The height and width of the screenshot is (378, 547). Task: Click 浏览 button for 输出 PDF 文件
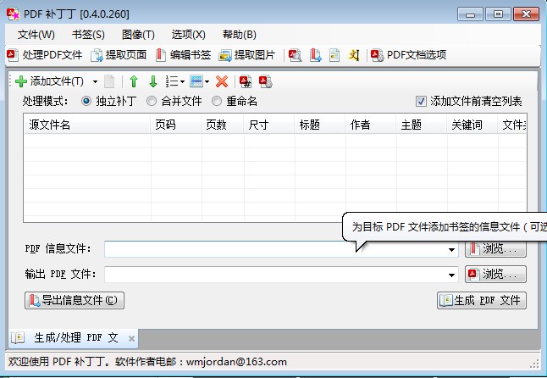(x=495, y=274)
